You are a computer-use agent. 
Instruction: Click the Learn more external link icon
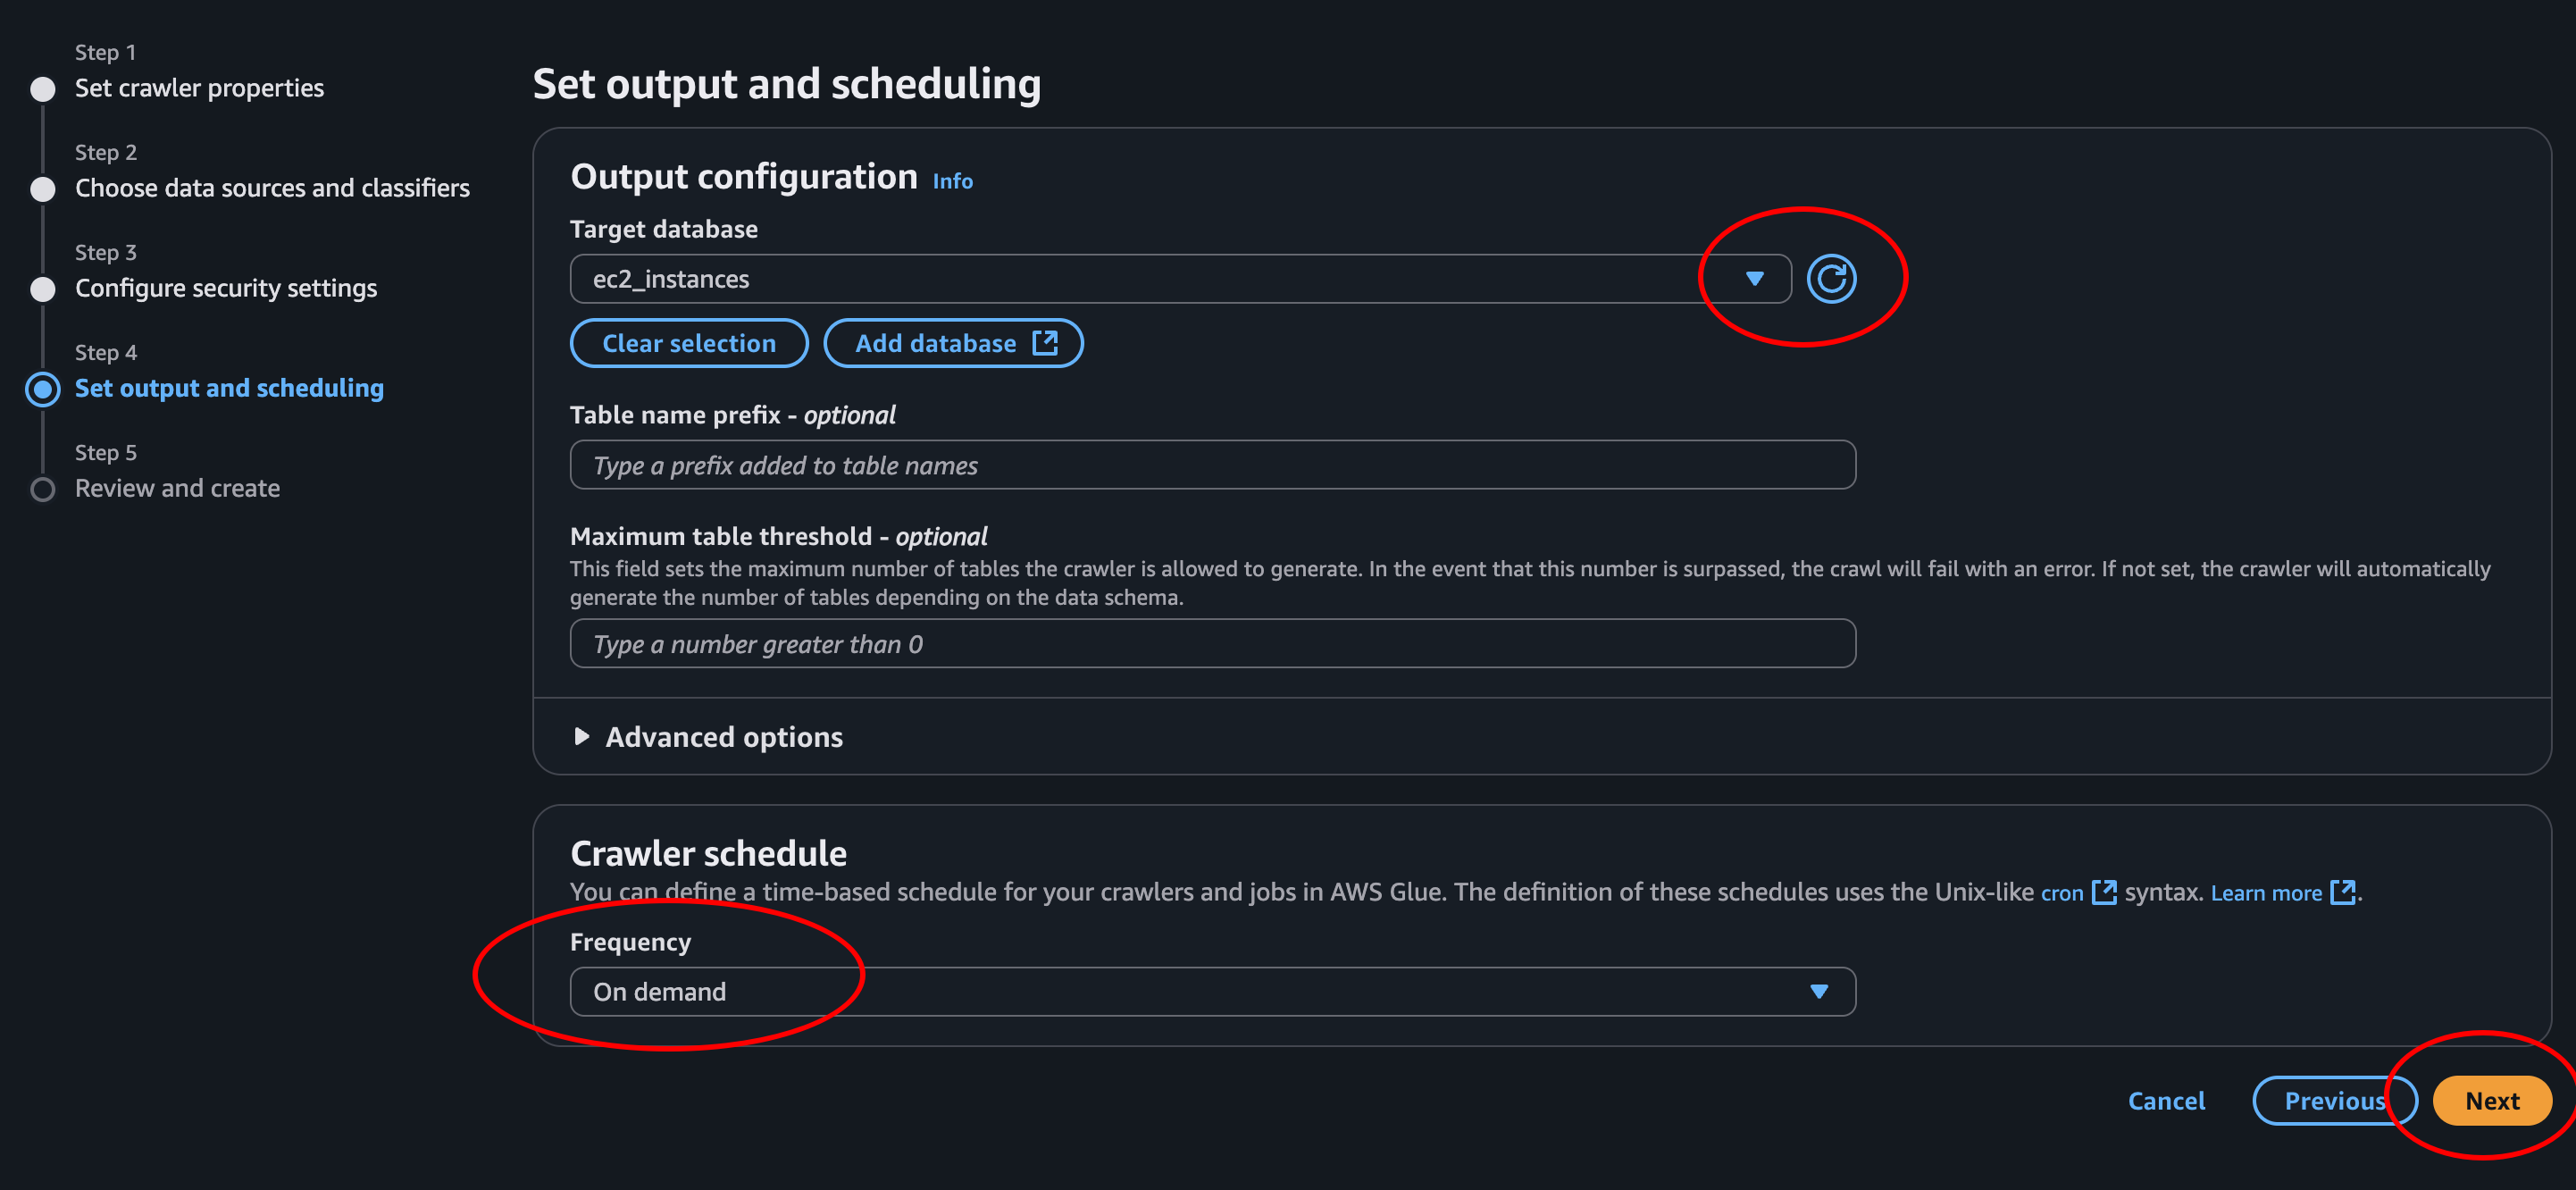point(2342,892)
